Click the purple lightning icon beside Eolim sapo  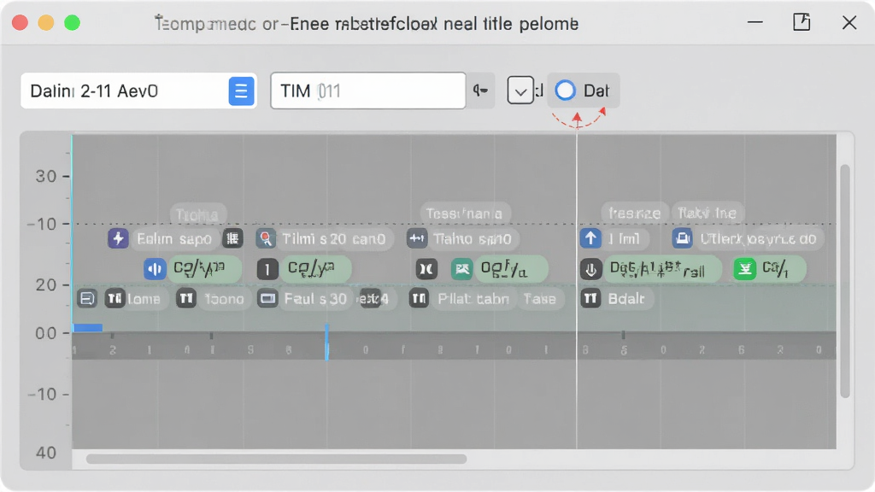(118, 239)
